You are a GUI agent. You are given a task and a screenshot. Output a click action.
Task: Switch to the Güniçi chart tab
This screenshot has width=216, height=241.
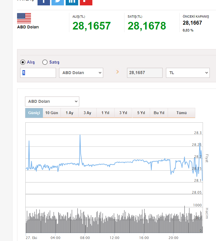[34, 113]
